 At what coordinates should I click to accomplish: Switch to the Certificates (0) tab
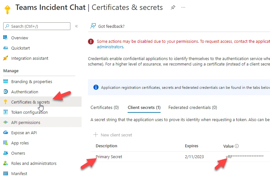(x=105, y=107)
